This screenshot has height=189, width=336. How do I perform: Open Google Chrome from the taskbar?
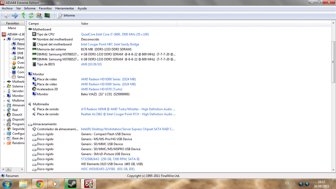click(x=40, y=184)
